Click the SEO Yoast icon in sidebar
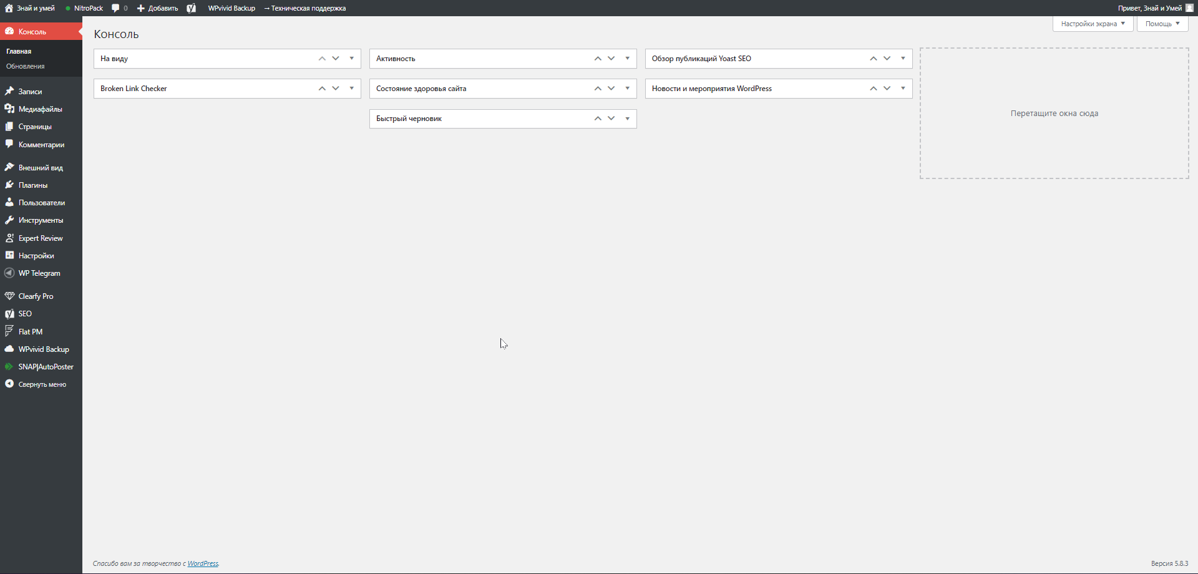 9,313
